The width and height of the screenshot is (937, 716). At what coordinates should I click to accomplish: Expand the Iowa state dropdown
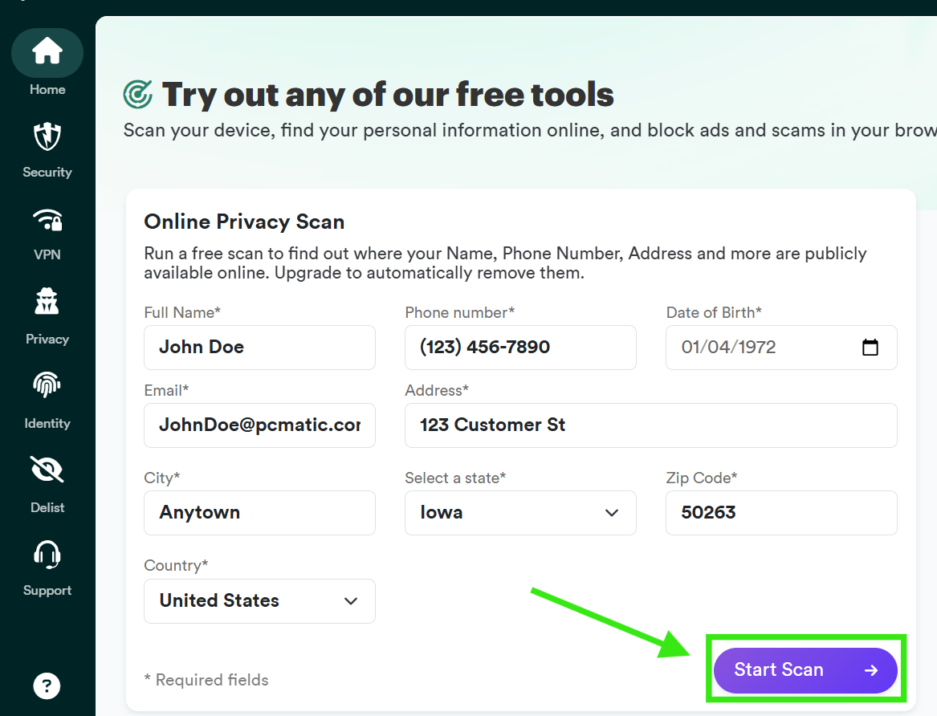[520, 513]
